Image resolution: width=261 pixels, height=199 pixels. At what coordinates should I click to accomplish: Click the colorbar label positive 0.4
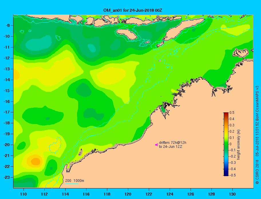click(x=232, y=119)
